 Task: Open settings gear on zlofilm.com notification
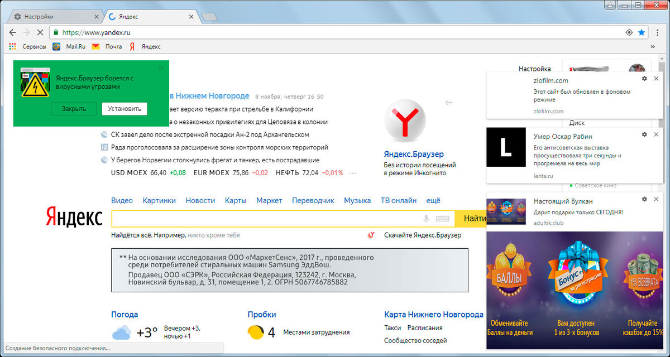point(644,79)
